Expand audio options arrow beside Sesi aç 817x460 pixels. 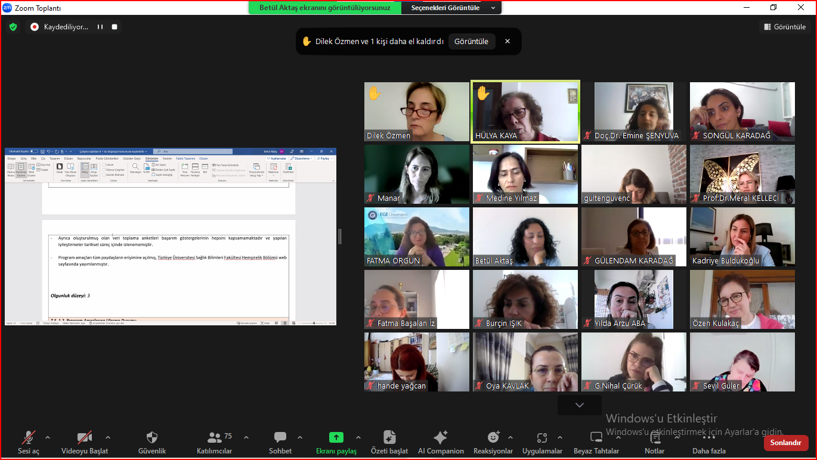point(48,437)
